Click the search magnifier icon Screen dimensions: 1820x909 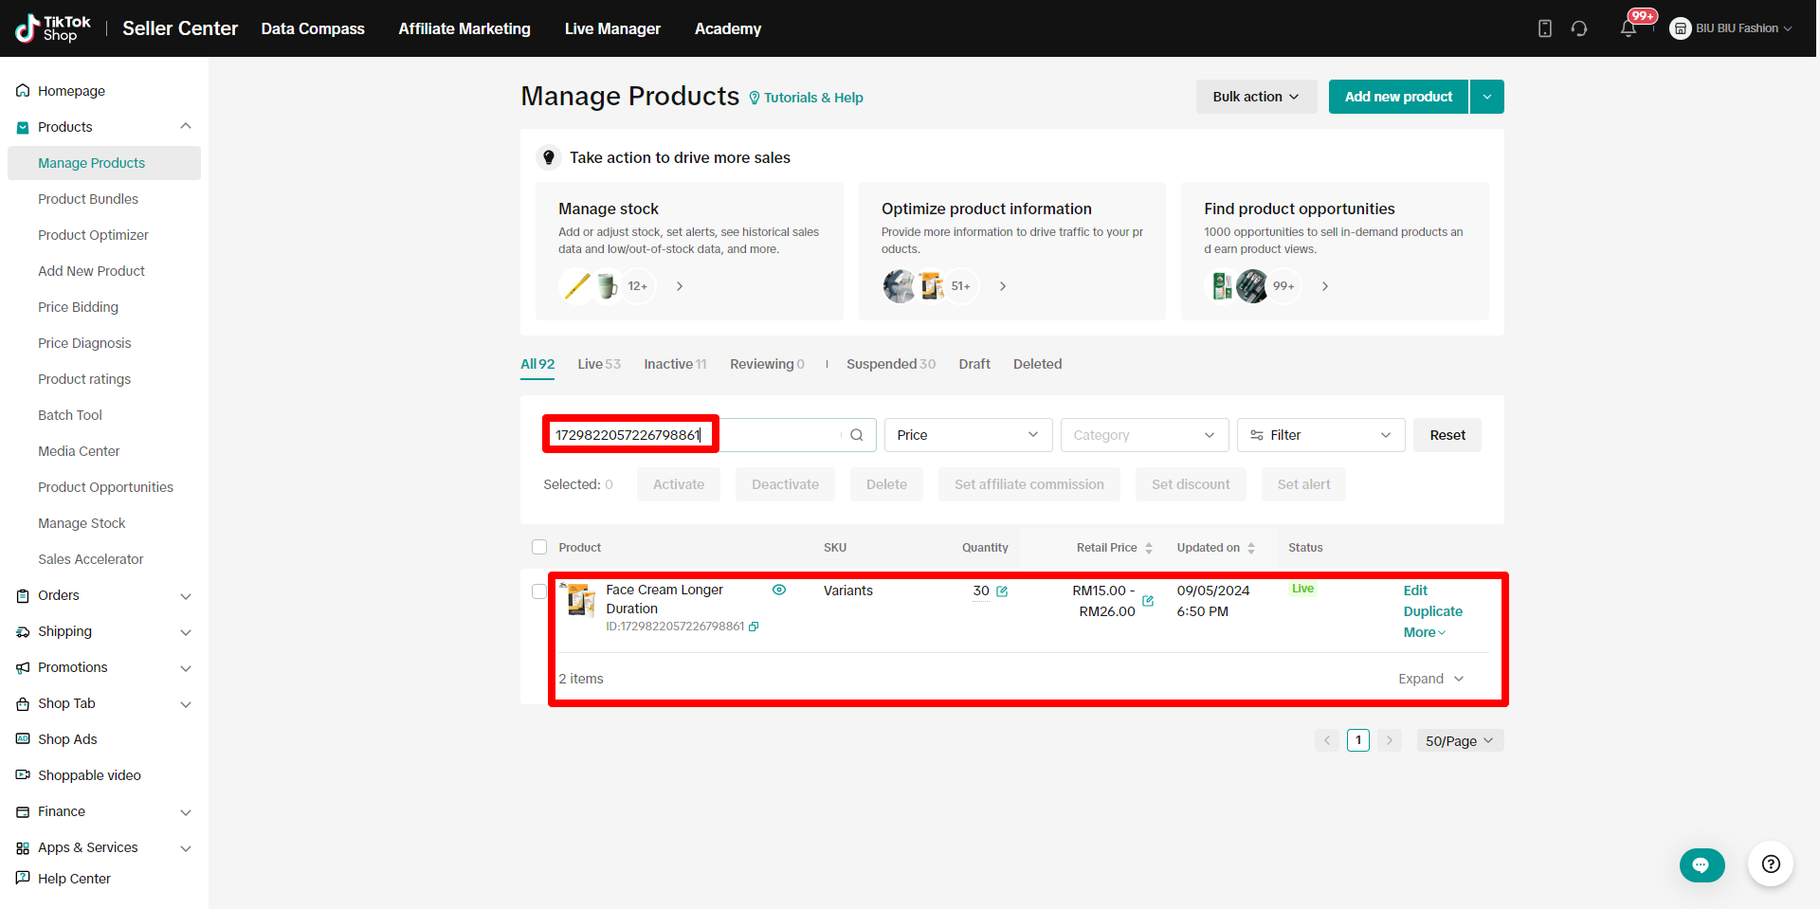pos(857,435)
